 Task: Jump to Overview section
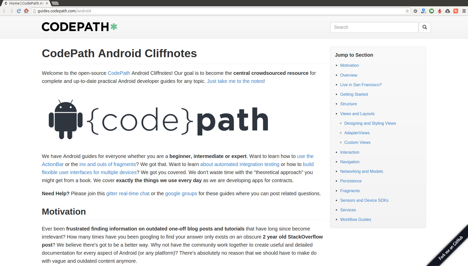pos(349,75)
